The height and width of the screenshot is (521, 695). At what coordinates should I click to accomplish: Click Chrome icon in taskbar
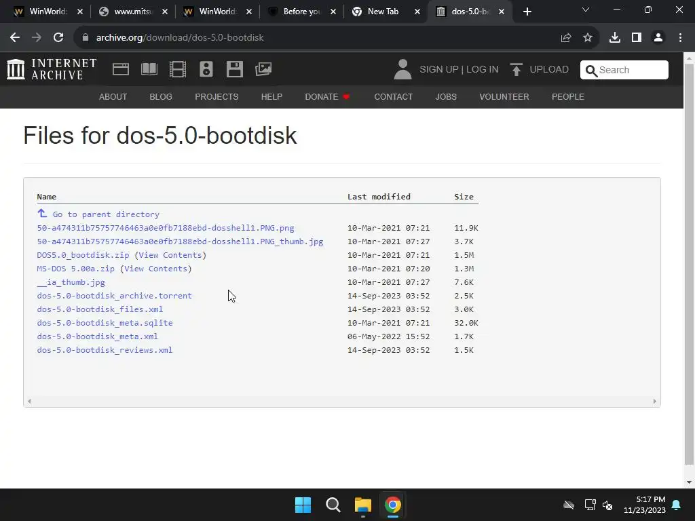393,505
